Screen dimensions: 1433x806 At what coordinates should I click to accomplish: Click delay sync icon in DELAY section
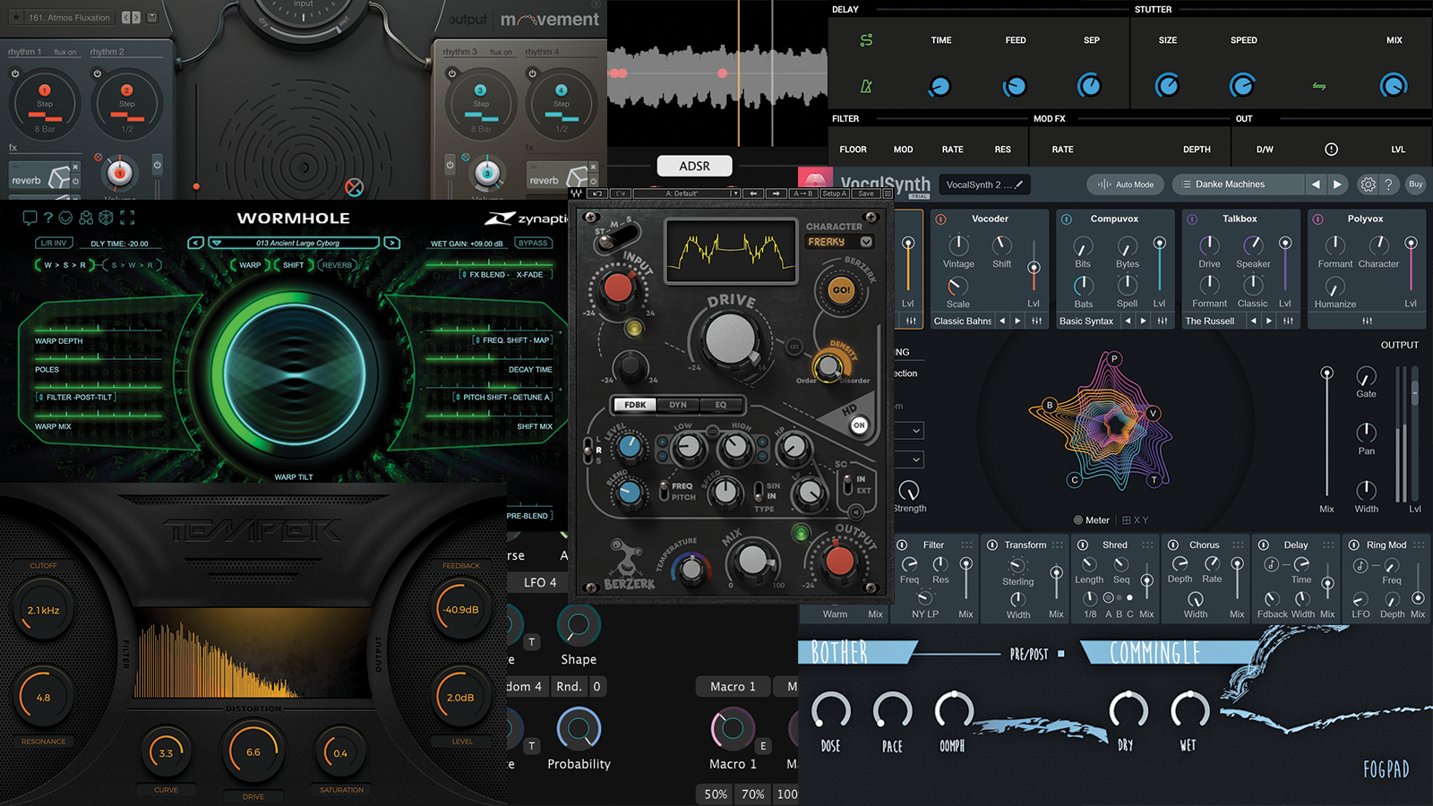[866, 40]
